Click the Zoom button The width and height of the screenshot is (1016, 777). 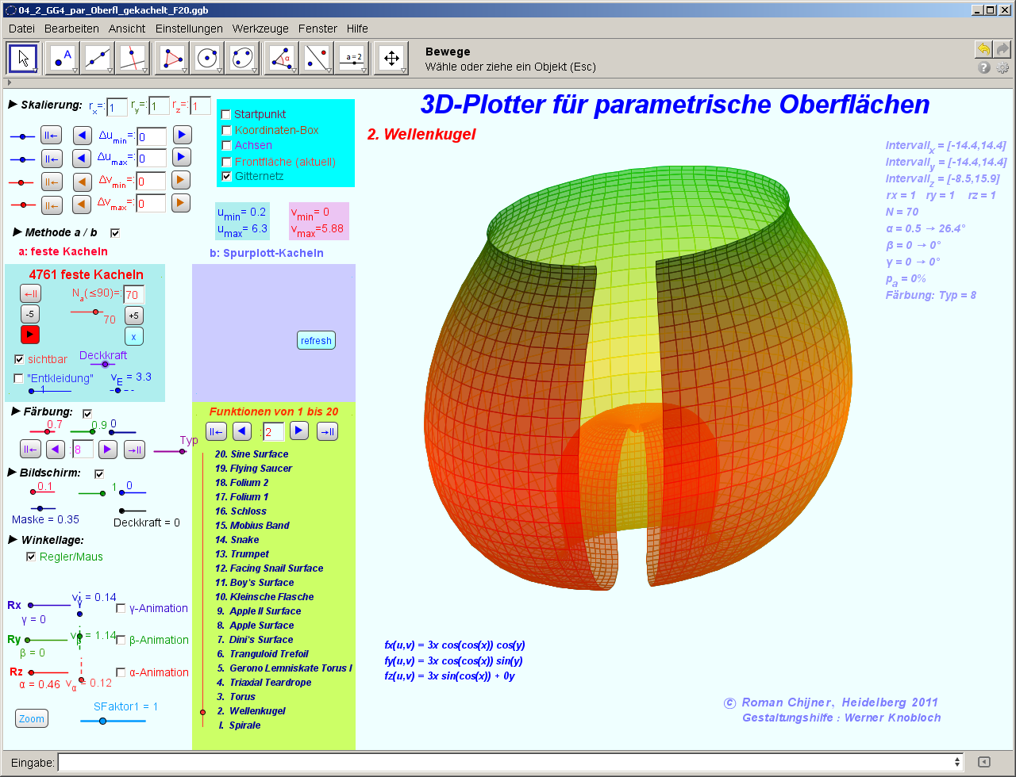(32, 718)
